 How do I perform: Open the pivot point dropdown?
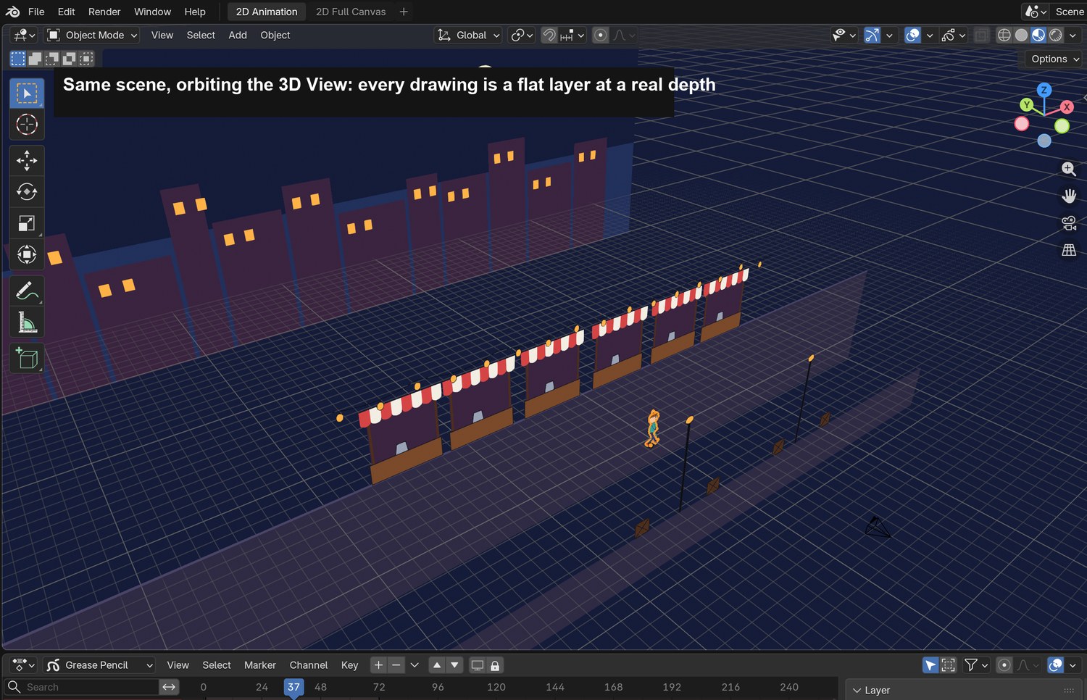point(522,35)
